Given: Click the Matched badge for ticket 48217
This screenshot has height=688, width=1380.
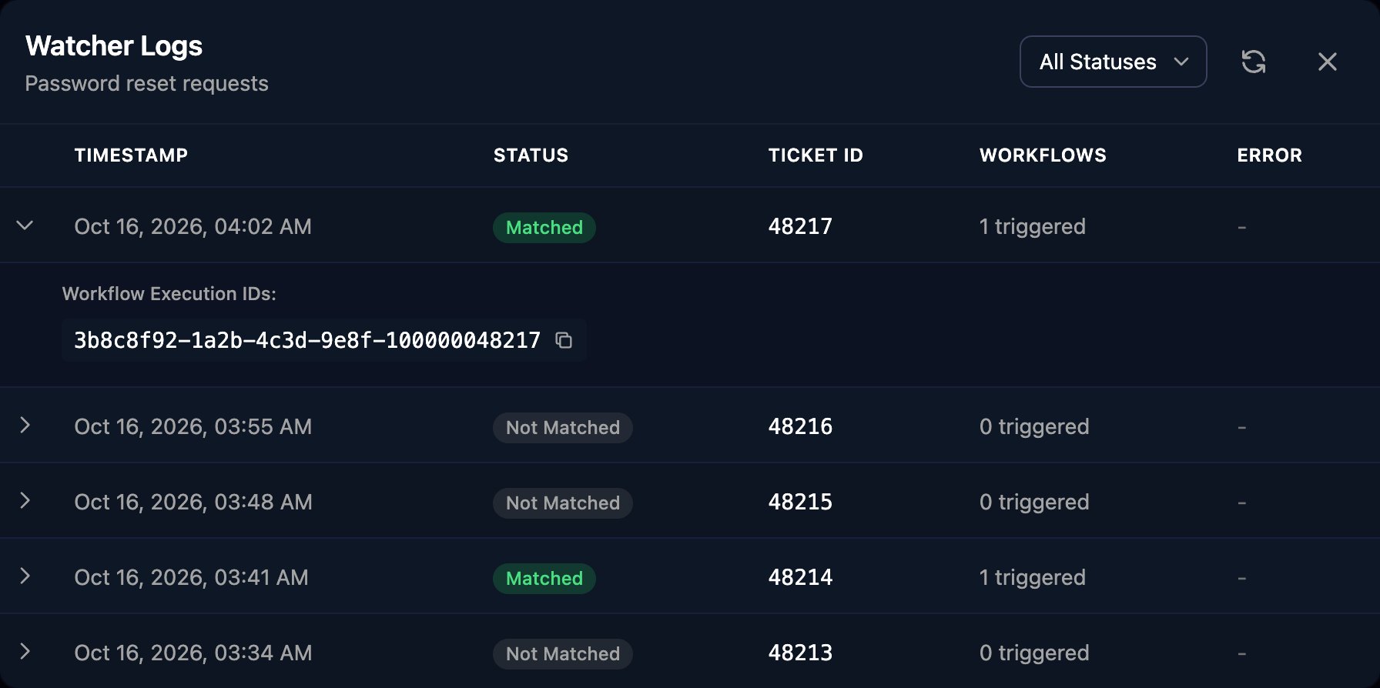Looking at the screenshot, I should (x=544, y=228).
